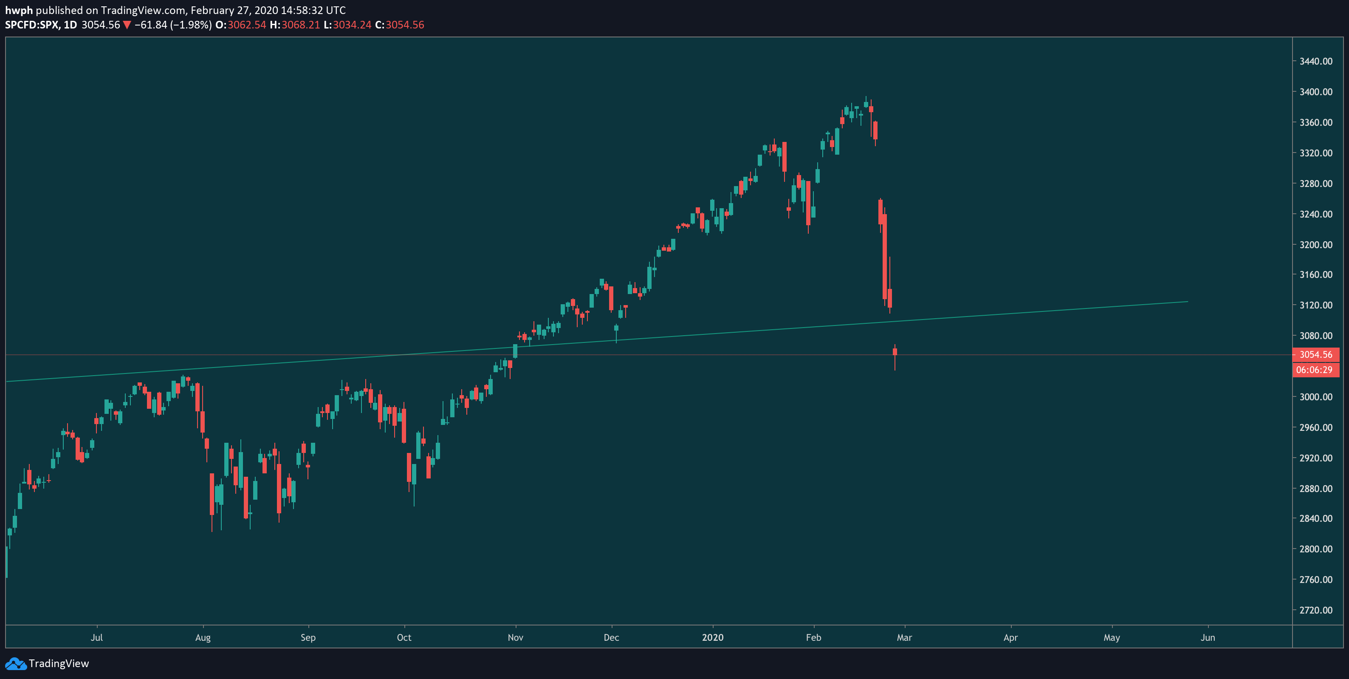Click the Oct time axis label
Viewport: 1349px width, 679px height.
(404, 638)
